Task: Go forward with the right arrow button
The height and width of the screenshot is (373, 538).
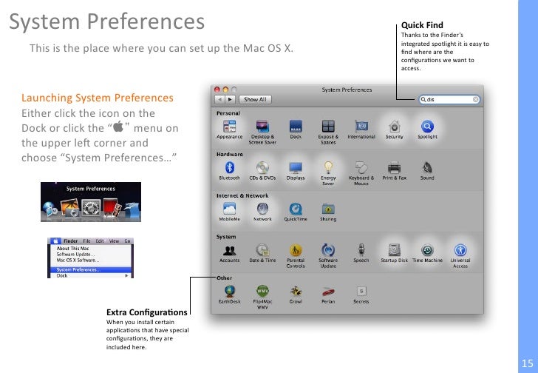Action: click(x=230, y=99)
